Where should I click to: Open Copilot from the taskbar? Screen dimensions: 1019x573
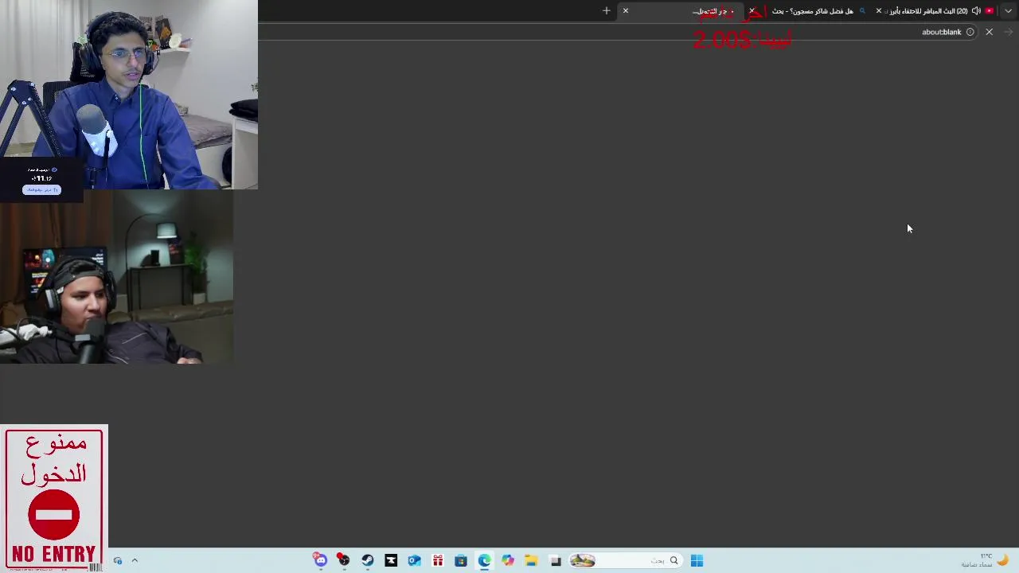[508, 560]
